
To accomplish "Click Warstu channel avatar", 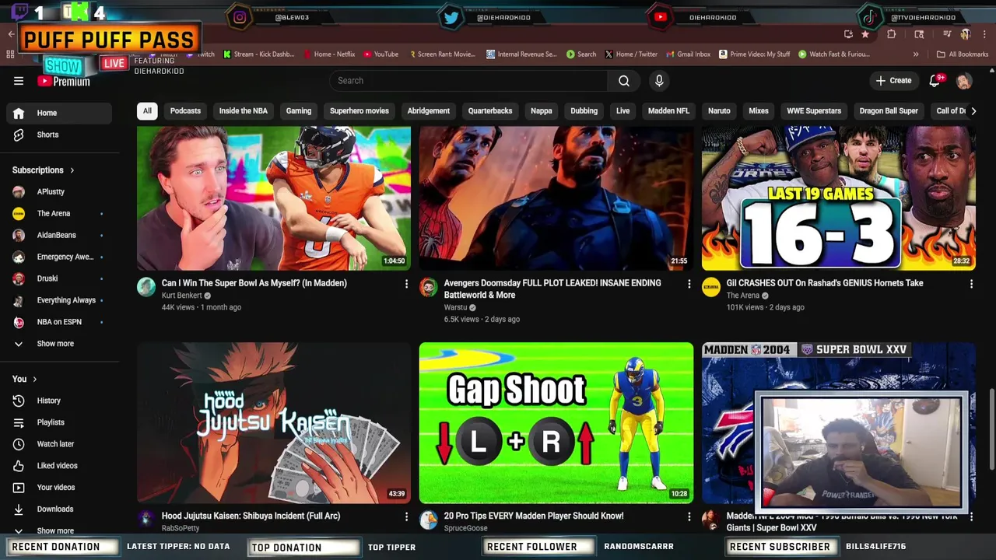I will tap(429, 287).
